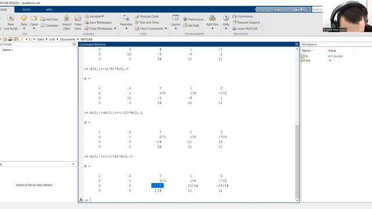Click Run and Time profiler
372x209 pixels.
(x=147, y=22)
